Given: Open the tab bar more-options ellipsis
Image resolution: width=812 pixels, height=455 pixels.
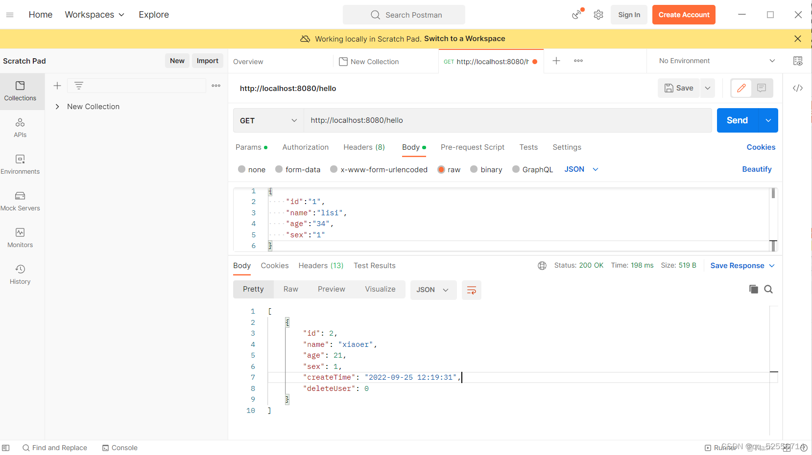Looking at the screenshot, I should [578, 61].
